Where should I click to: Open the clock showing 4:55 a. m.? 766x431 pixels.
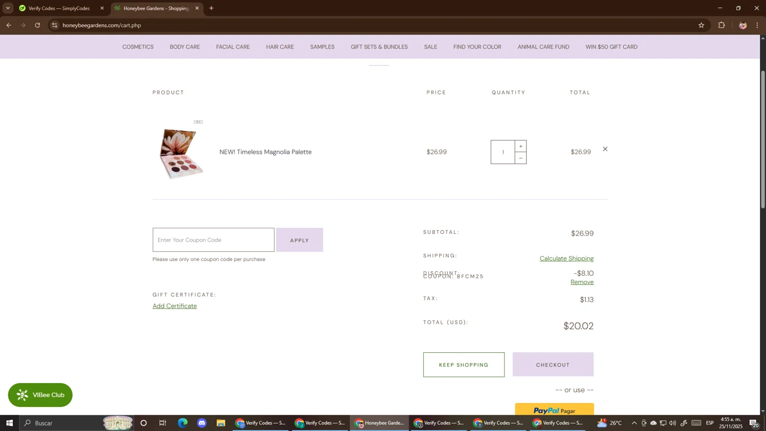[731, 423]
